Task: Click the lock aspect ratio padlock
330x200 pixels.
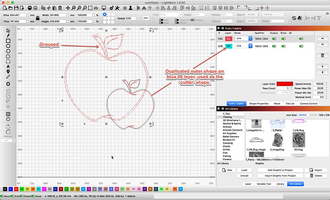Action: click(38, 18)
